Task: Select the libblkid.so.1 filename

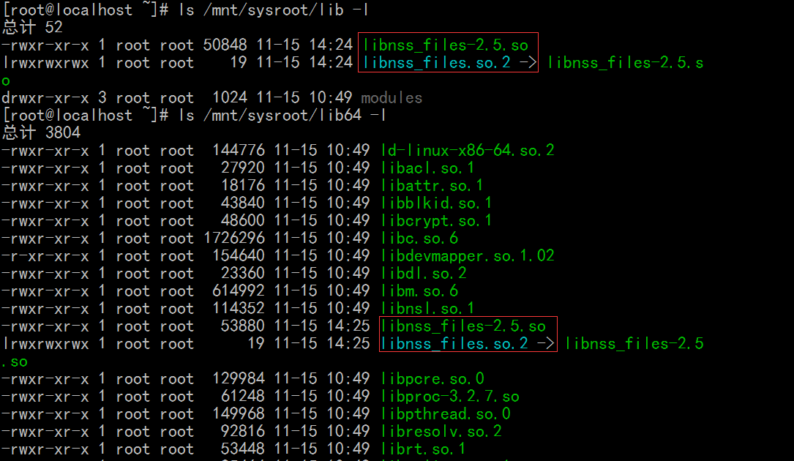Action: pos(436,203)
